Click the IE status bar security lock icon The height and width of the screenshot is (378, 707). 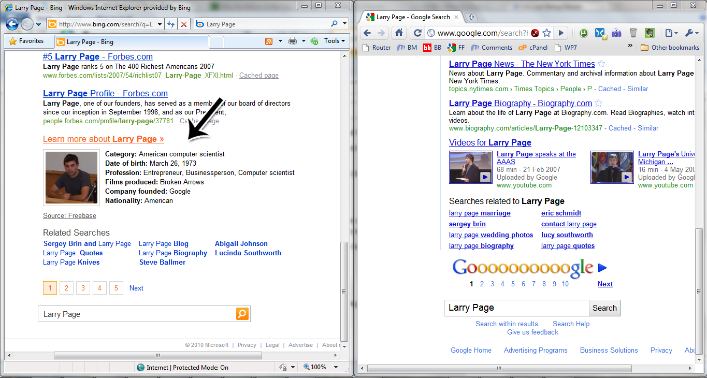tap(283, 367)
